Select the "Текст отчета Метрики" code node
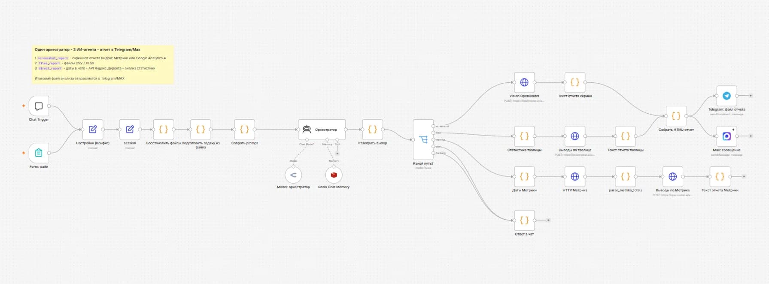The width and height of the screenshot is (769, 284). coord(720,176)
